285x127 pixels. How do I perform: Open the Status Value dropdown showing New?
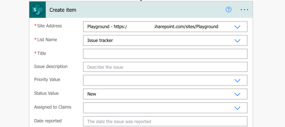(165, 94)
